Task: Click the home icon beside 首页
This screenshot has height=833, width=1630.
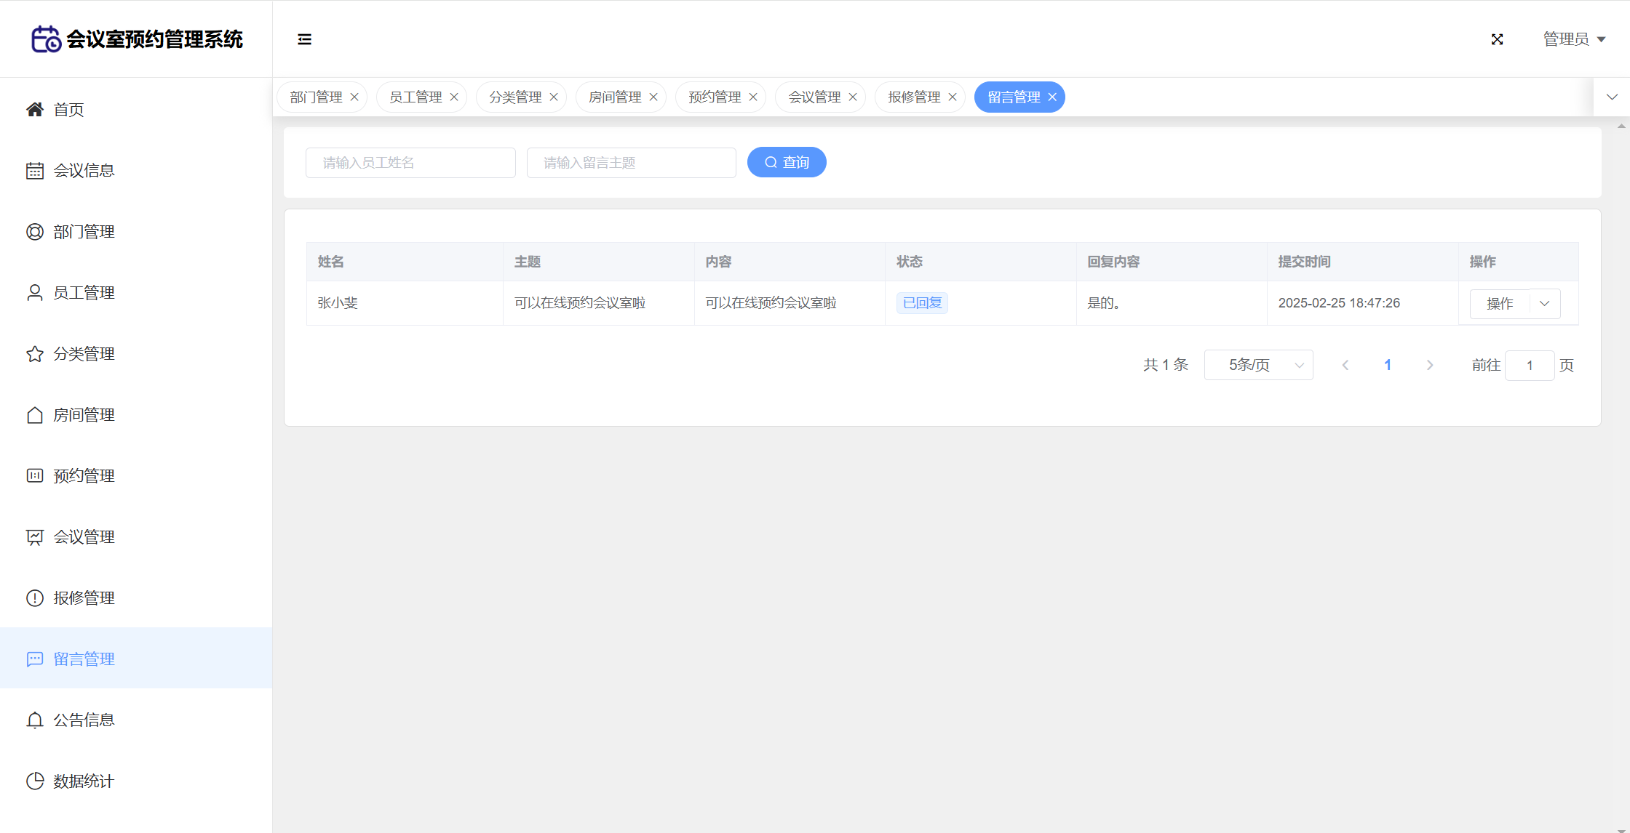Action: tap(35, 110)
